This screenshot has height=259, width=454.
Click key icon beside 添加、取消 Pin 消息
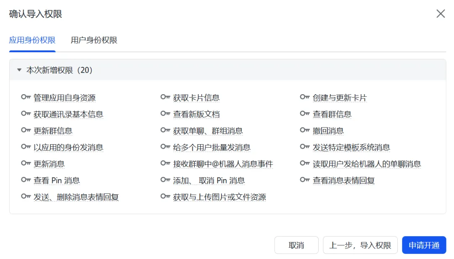165,180
